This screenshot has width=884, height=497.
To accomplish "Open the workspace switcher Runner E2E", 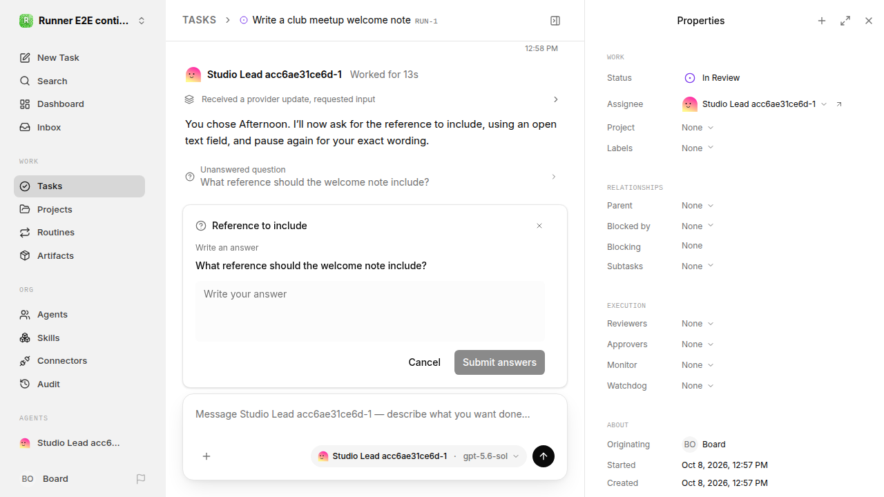I will (83, 21).
